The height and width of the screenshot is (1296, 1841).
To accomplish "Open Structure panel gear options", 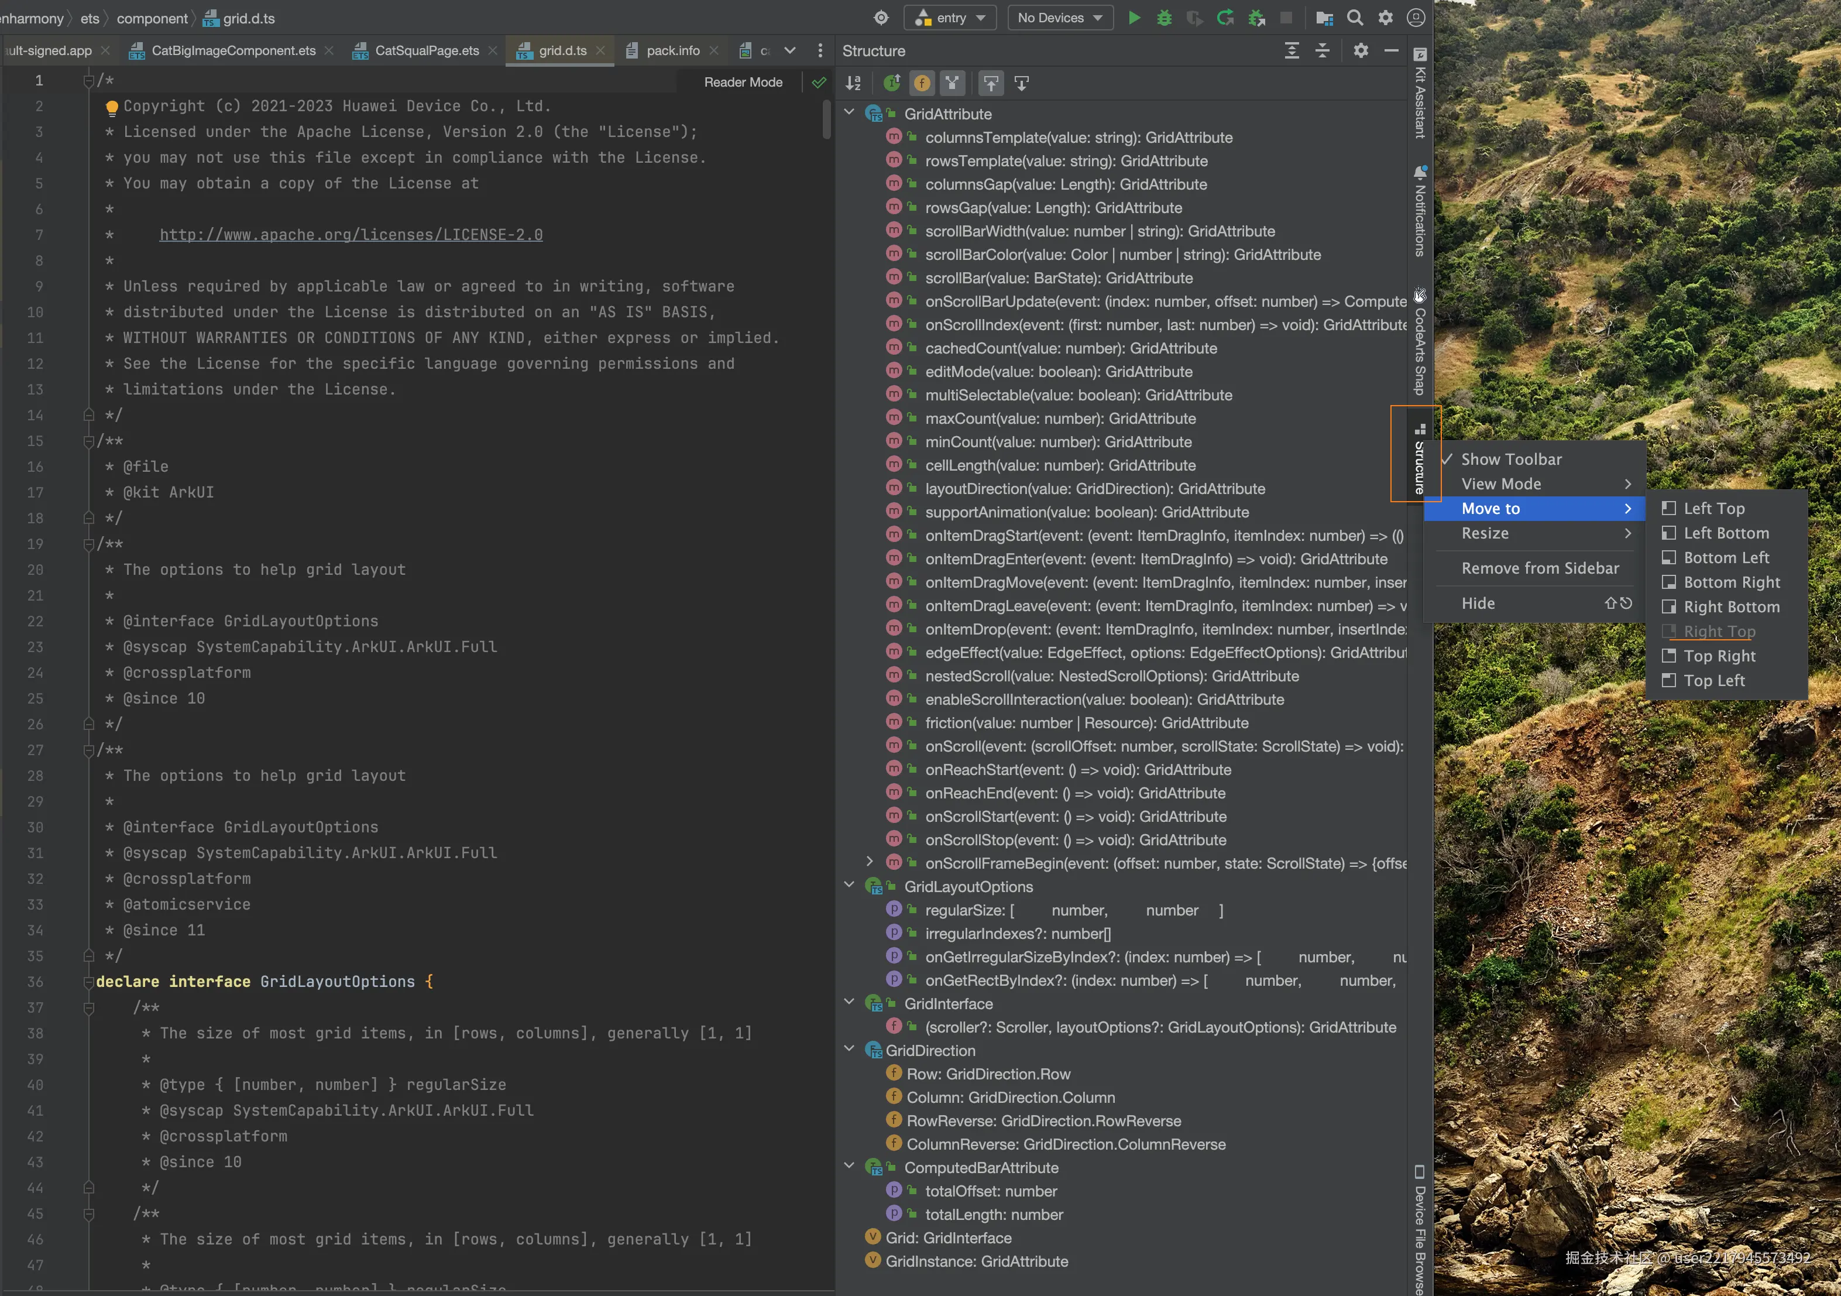I will [x=1361, y=50].
